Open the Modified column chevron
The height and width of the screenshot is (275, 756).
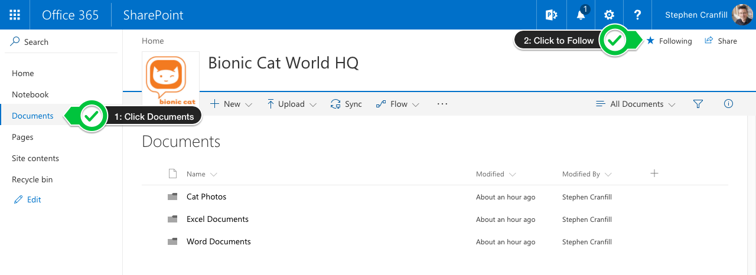click(x=513, y=175)
